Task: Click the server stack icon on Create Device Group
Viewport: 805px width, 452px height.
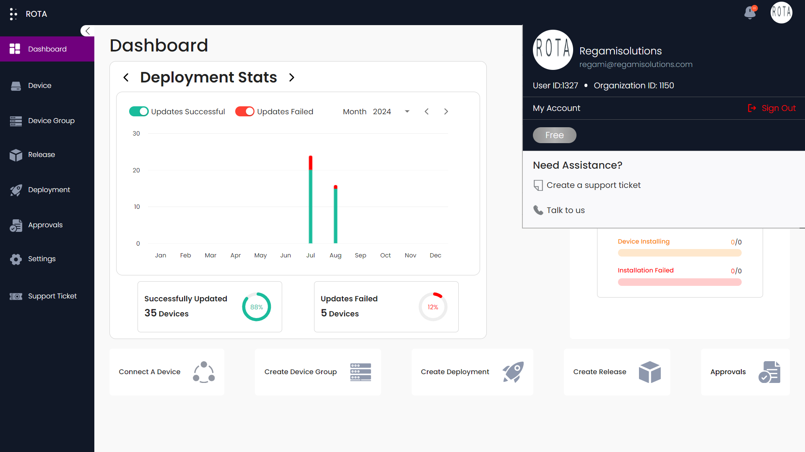Action: (x=361, y=372)
